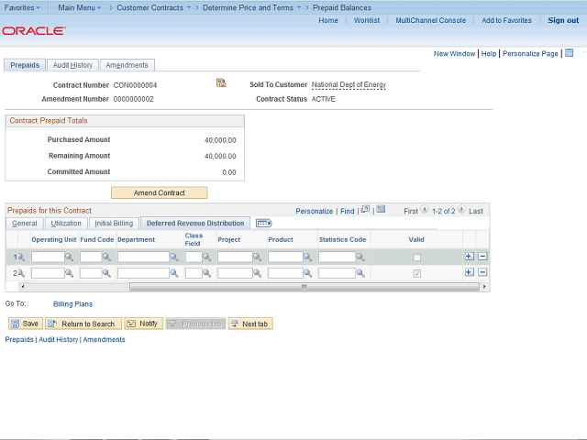Click the page icon next to Personalize Page
The image size is (587, 440).
(570, 53)
